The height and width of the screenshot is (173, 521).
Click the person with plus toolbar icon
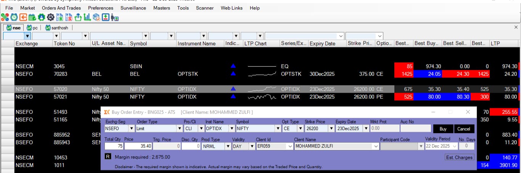tap(114, 17)
